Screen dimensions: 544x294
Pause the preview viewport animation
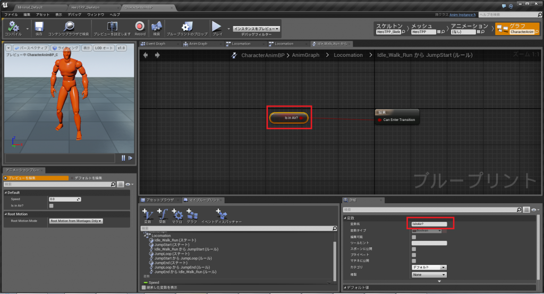coord(124,158)
